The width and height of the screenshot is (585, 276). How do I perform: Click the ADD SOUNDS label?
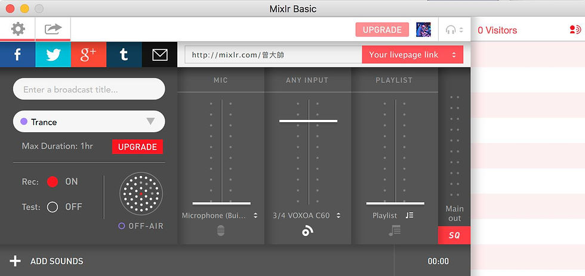tap(57, 262)
